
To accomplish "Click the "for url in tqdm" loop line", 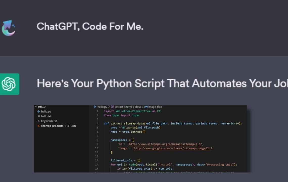I will [174, 165].
